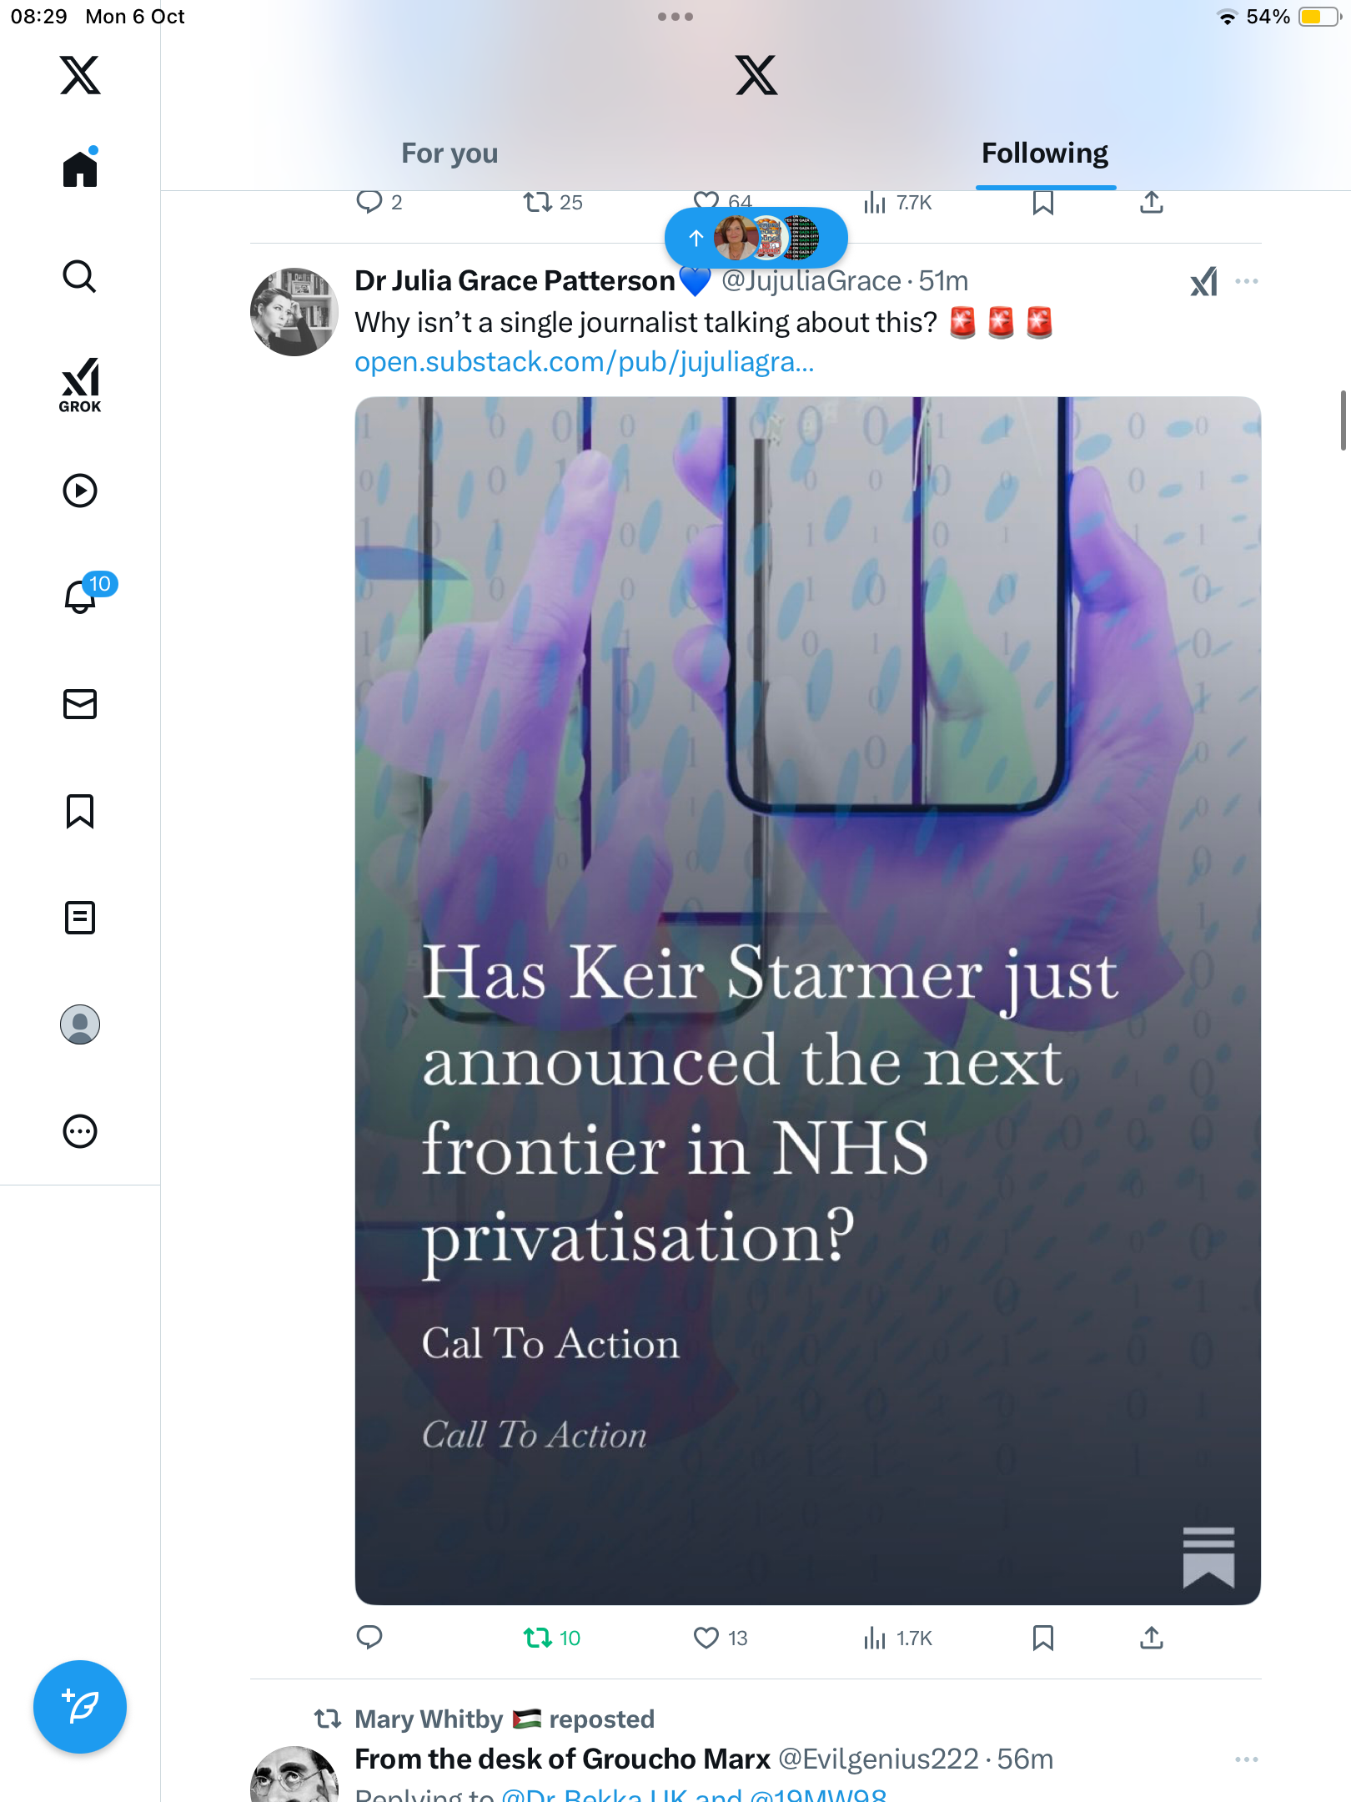Click the timeline scrollbar handle
Screen dimensions: 1351x1802
tap(1343, 420)
